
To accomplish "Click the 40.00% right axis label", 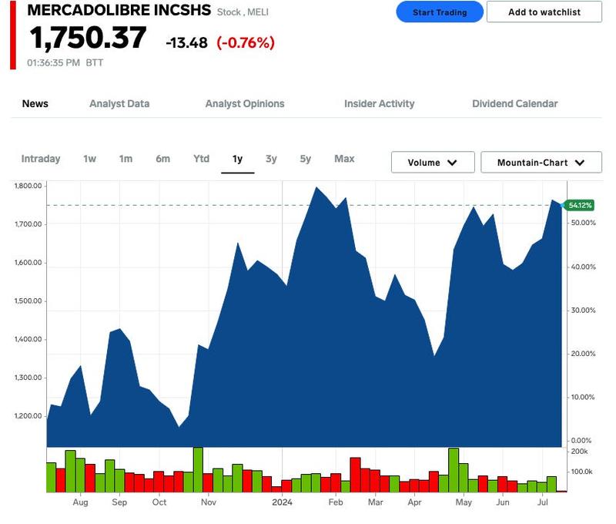I will pyautogui.click(x=584, y=267).
